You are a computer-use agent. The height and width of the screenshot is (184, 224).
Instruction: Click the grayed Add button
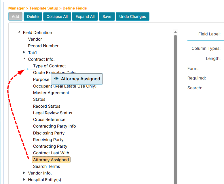[x=16, y=16]
